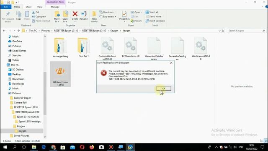This screenshot has width=268, height=151.
Task: Open the Open dropdown in ribbon
Action: pos(137,12)
